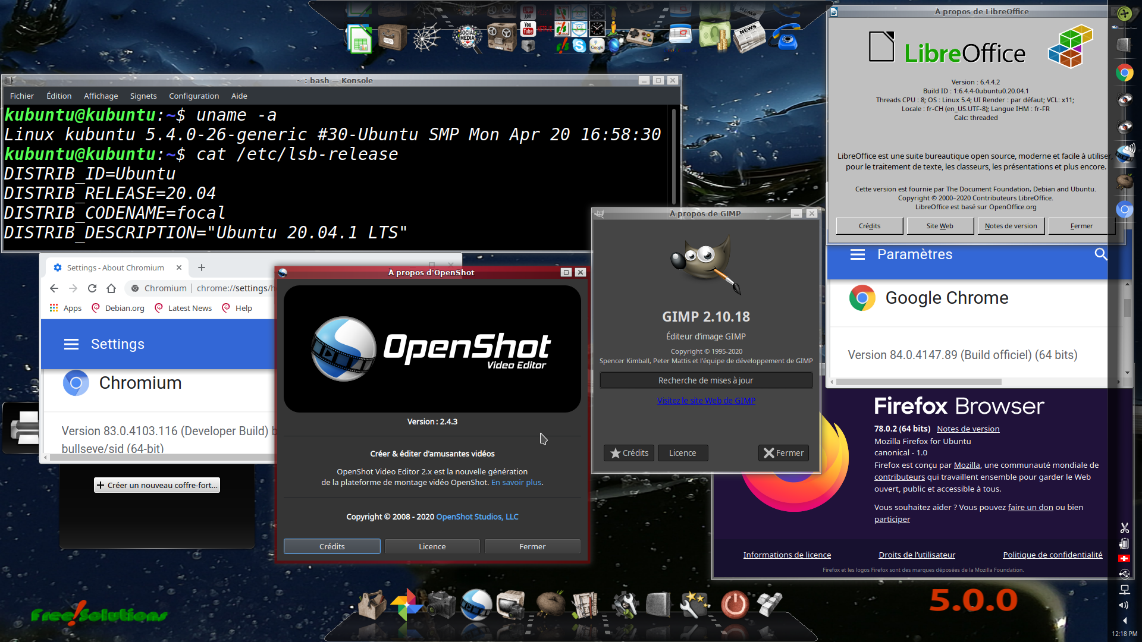Open the Fichier menu in Konsole
The height and width of the screenshot is (642, 1142).
22,96
